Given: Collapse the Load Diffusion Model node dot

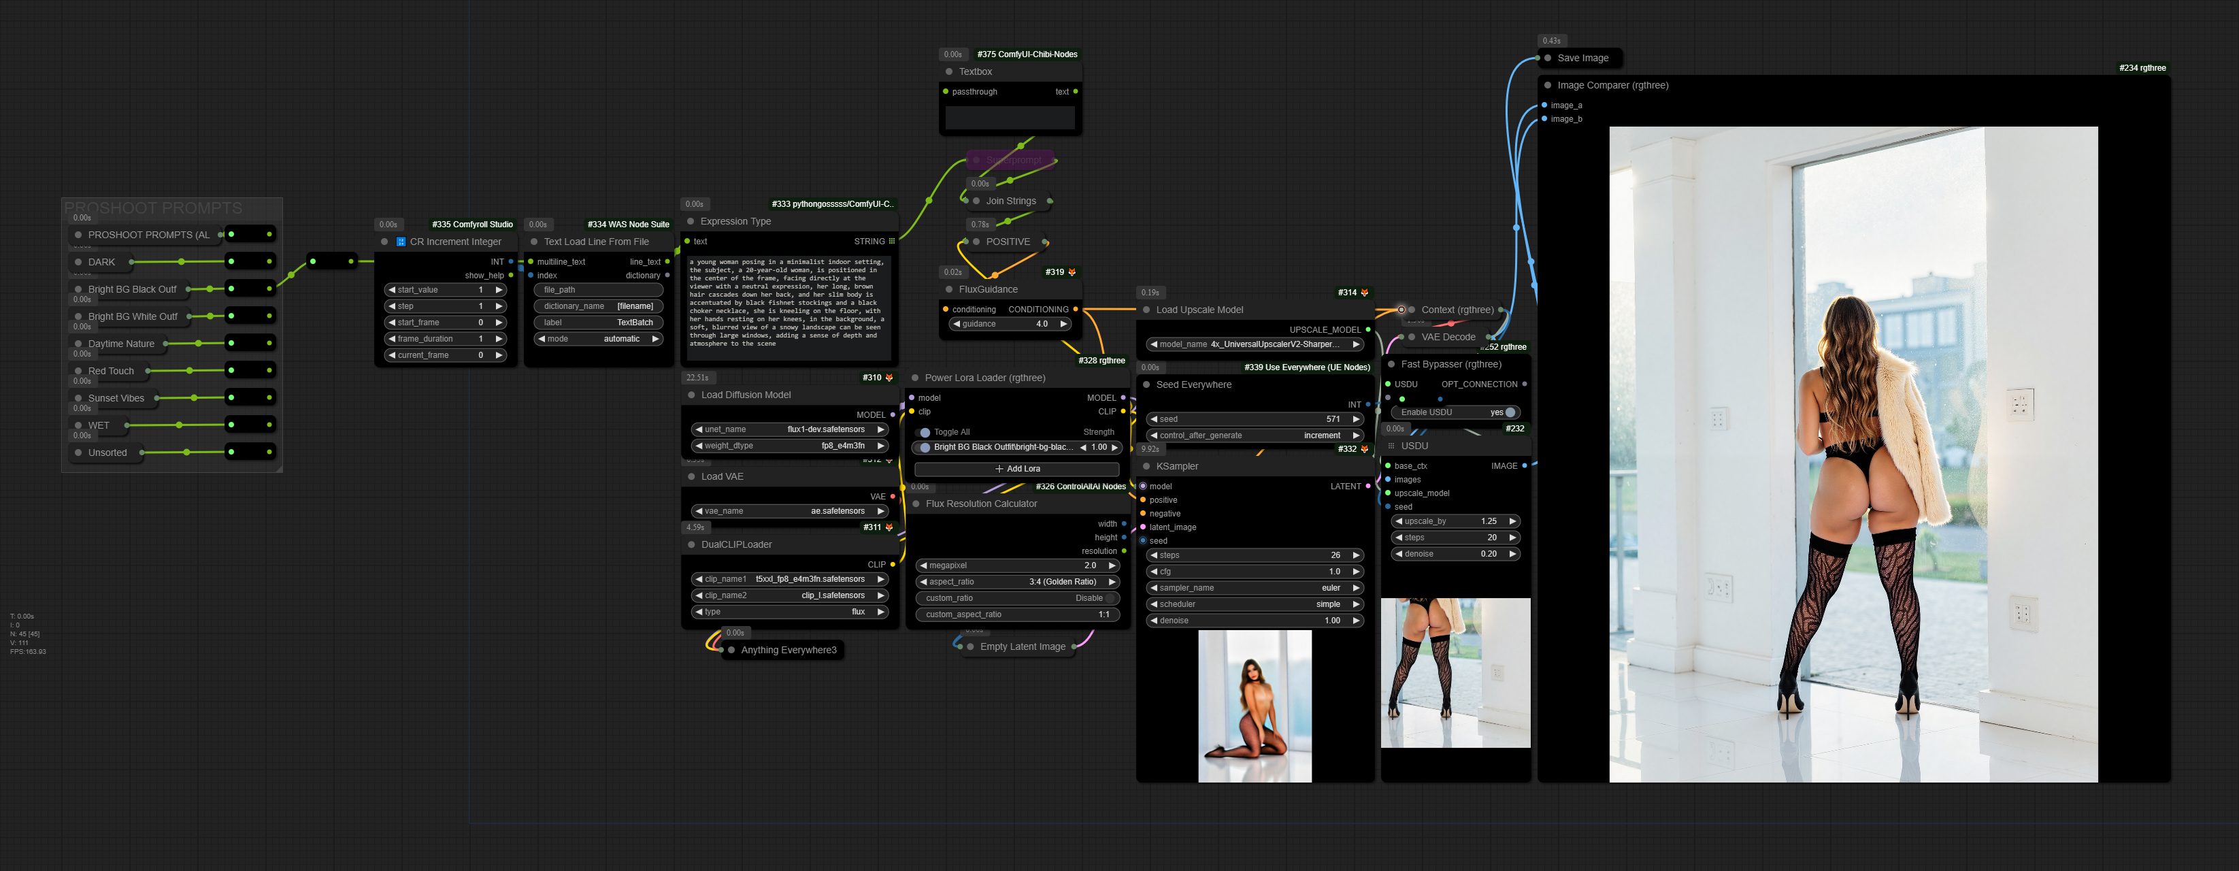Looking at the screenshot, I should pyautogui.click(x=691, y=395).
